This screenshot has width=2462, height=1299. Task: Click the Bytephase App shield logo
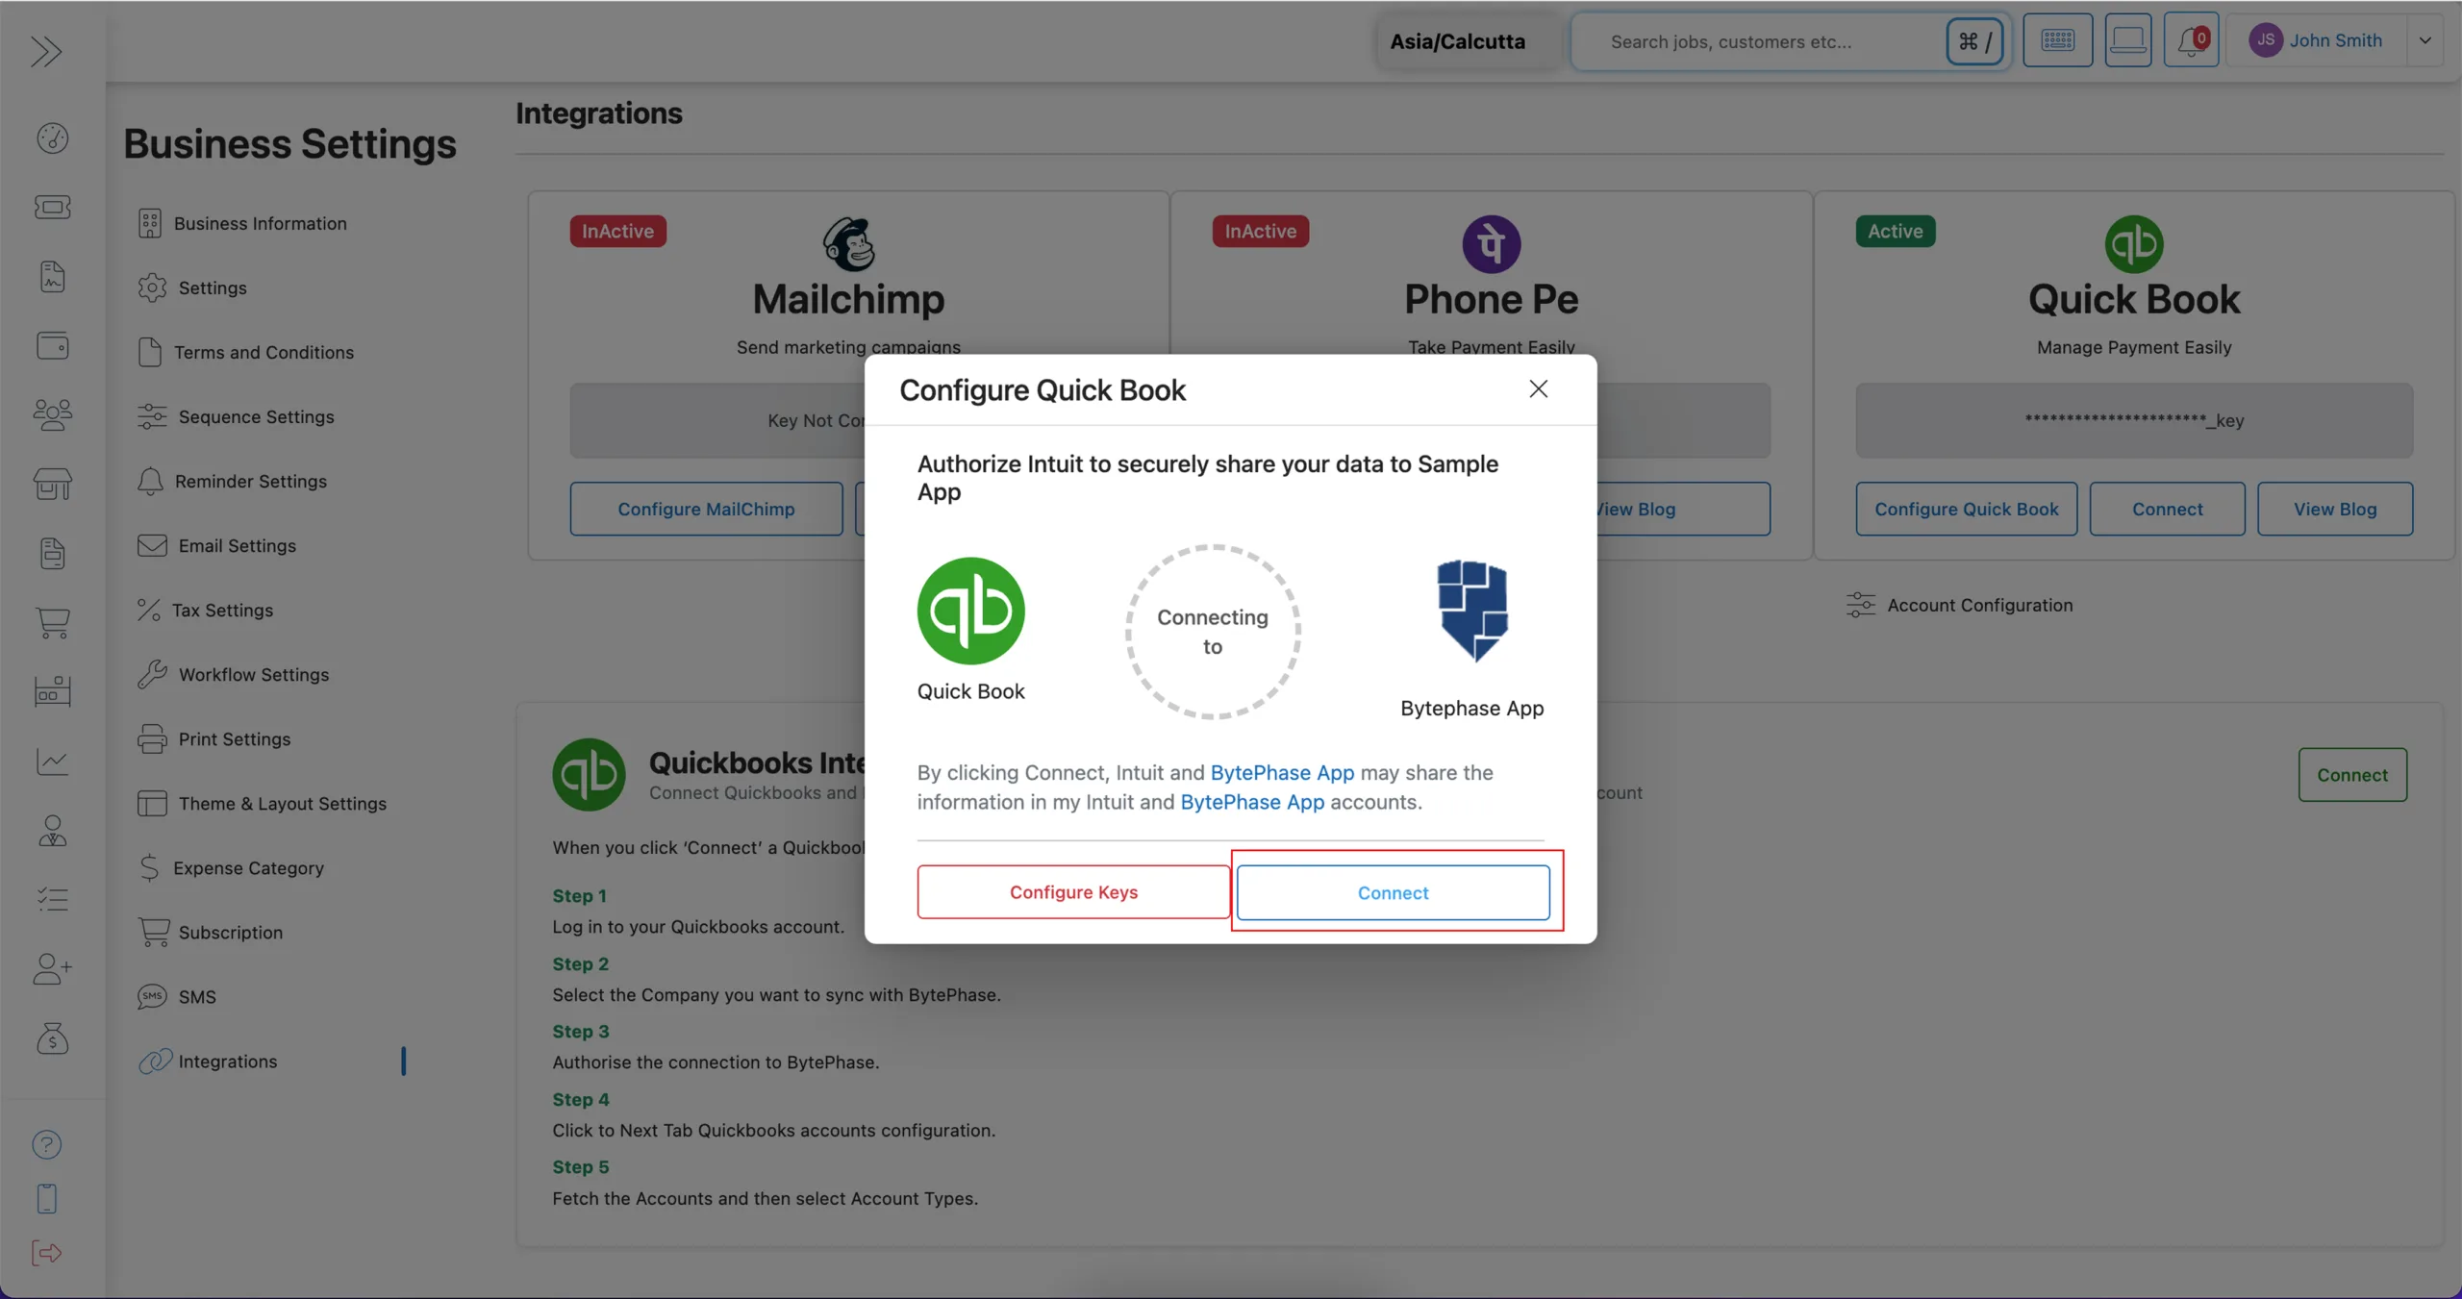[x=1472, y=612]
